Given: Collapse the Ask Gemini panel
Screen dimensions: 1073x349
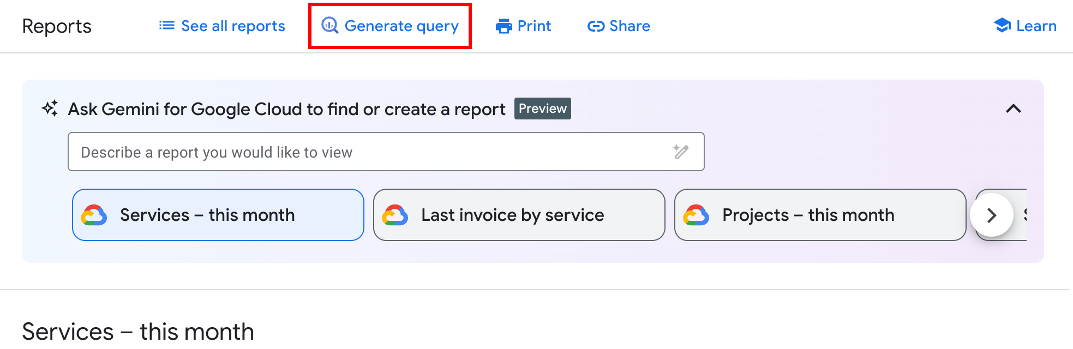Looking at the screenshot, I should coord(1013,109).
